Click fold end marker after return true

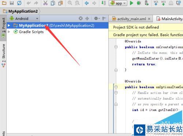[x=116, y=70]
